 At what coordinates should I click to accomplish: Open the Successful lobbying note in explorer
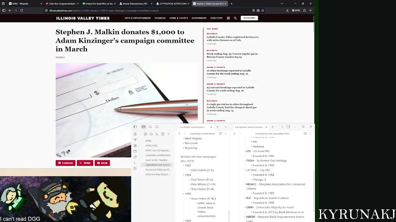(x=158, y=170)
